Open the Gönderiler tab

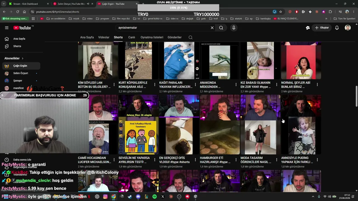pyautogui.click(x=175, y=37)
